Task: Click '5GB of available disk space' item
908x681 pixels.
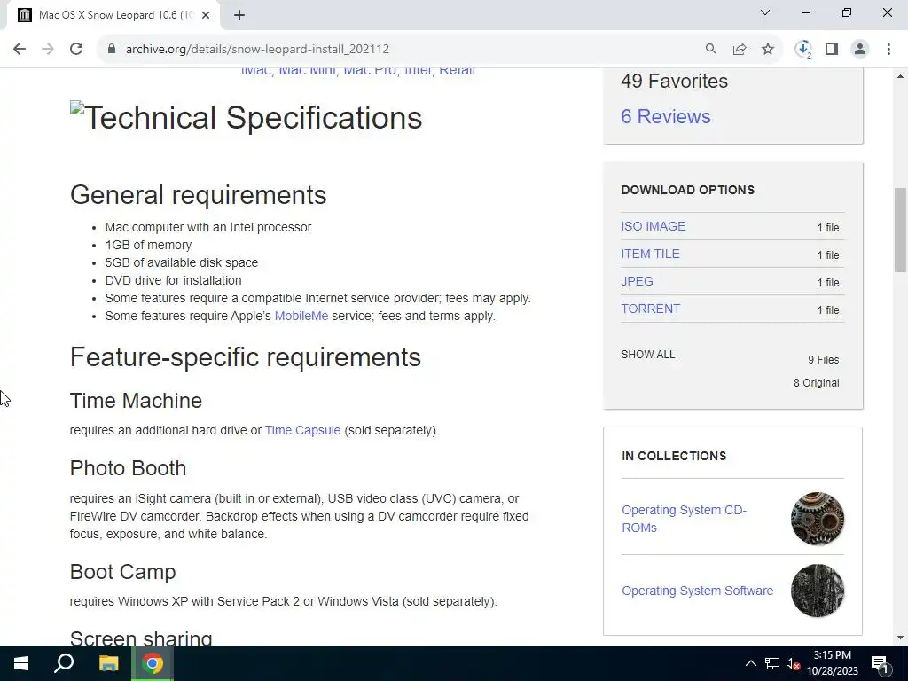Action: [181, 262]
